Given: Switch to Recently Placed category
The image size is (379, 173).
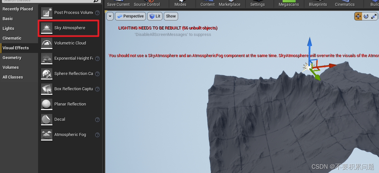Looking at the screenshot, I should pos(18,9).
